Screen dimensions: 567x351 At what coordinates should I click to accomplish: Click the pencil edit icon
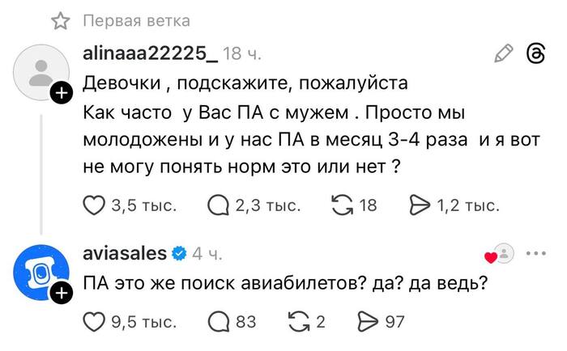click(x=504, y=53)
